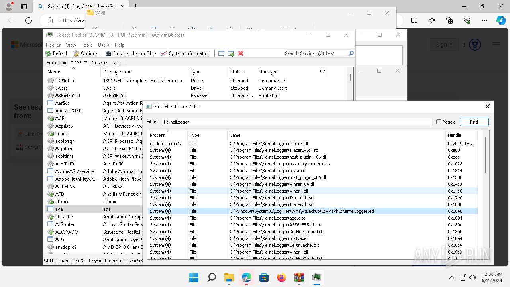Select the CertsCache.txt result row

(x=312, y=245)
